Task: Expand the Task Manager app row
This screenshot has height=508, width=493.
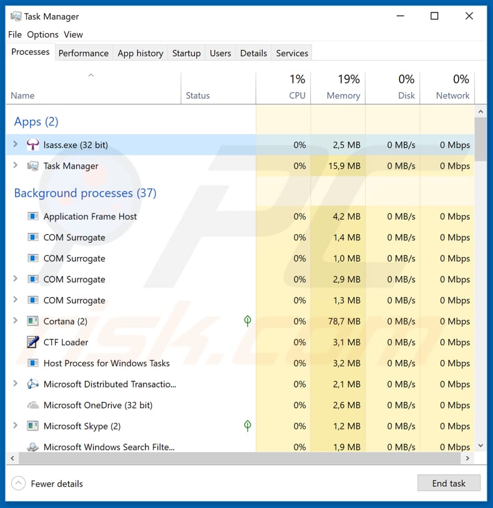Action: click(x=15, y=165)
